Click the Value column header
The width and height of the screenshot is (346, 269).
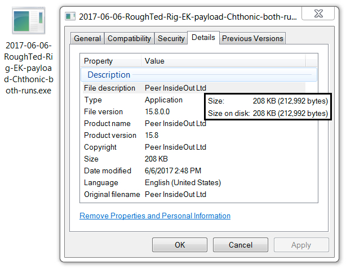pos(223,61)
